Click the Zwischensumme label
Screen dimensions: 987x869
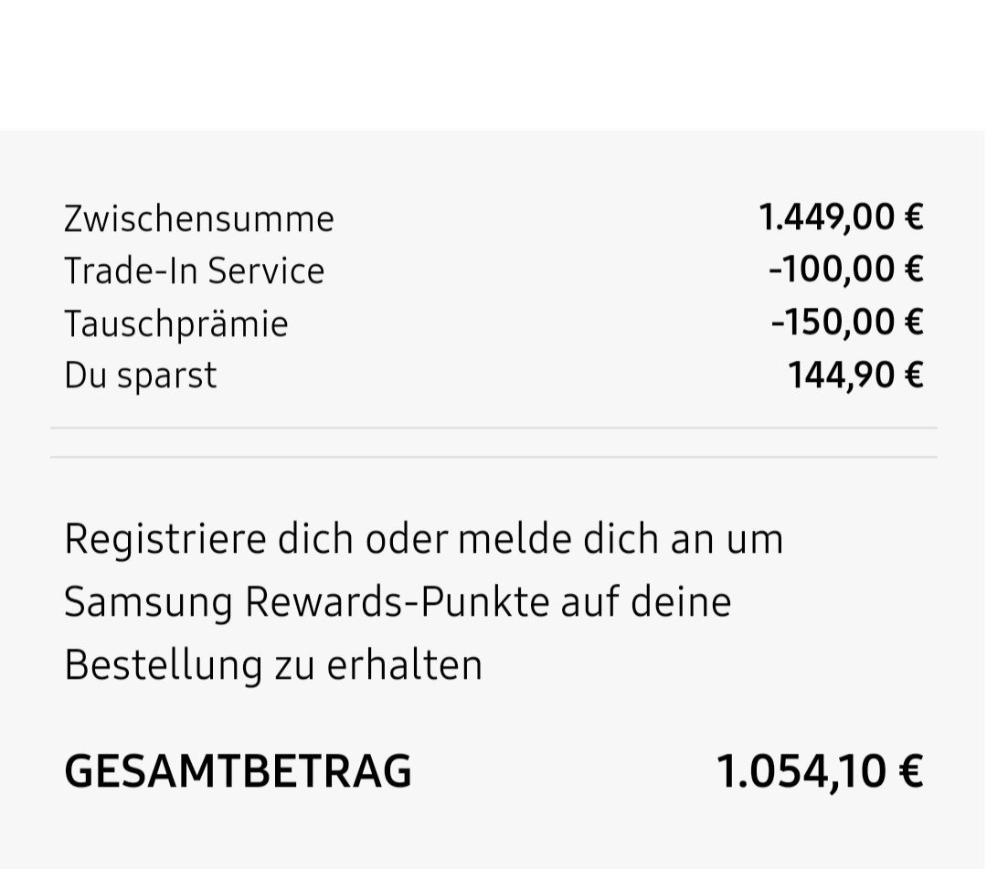[x=198, y=219]
